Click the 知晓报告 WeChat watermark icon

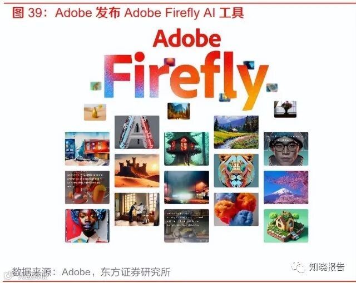pyautogui.click(x=298, y=267)
